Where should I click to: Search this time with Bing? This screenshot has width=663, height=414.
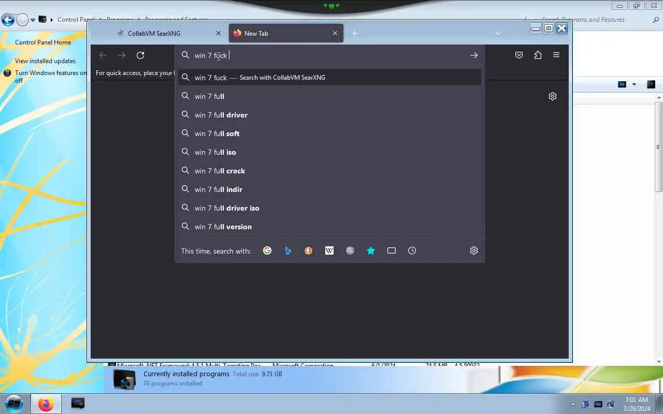point(288,250)
